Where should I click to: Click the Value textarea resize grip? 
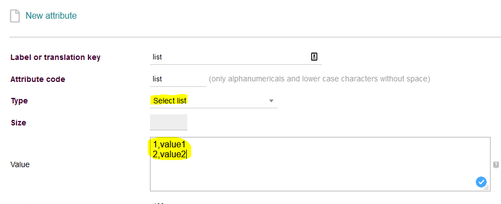tap(487, 188)
